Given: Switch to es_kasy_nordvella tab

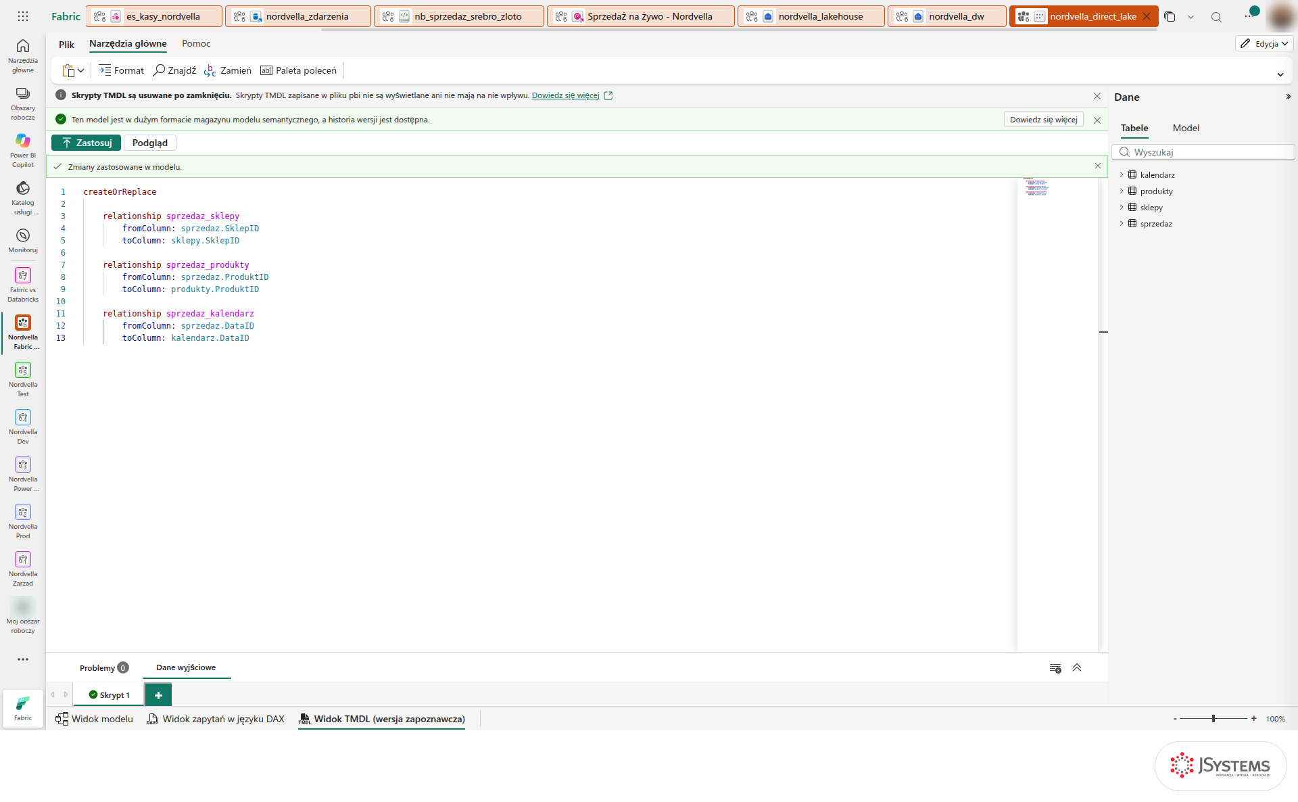Looking at the screenshot, I should pyautogui.click(x=154, y=16).
